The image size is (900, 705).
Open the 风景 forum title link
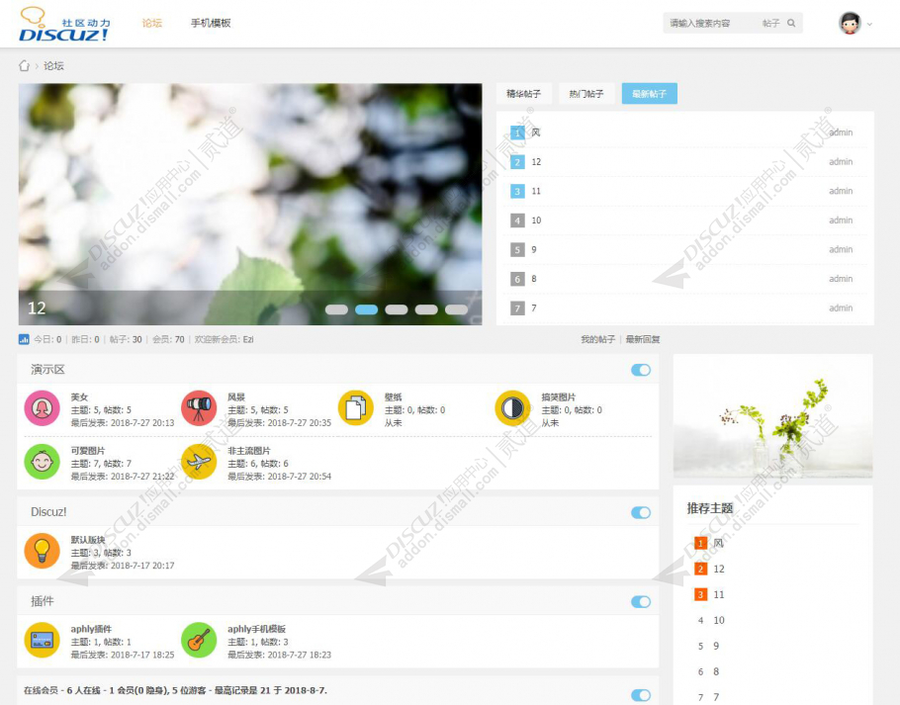[236, 397]
